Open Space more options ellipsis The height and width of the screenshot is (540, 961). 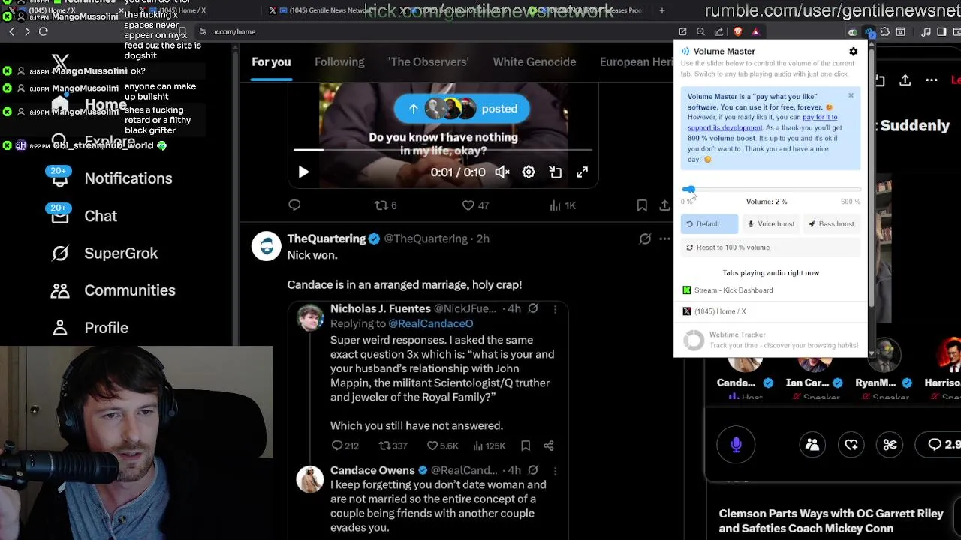[932, 79]
